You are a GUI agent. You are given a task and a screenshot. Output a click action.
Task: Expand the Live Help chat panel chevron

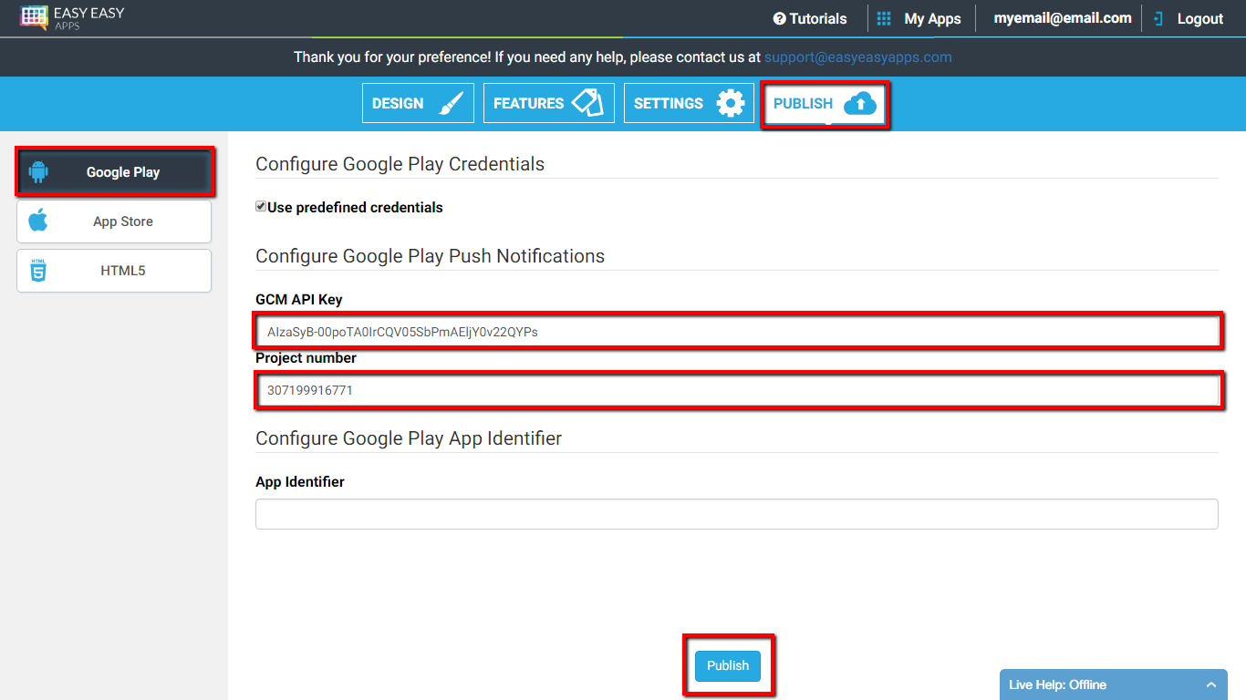point(1210,685)
